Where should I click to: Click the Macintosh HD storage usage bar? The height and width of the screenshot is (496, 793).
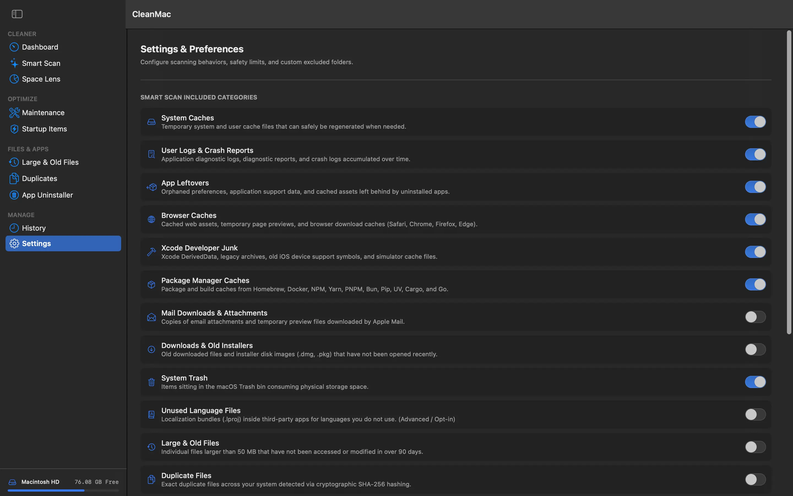(63, 490)
